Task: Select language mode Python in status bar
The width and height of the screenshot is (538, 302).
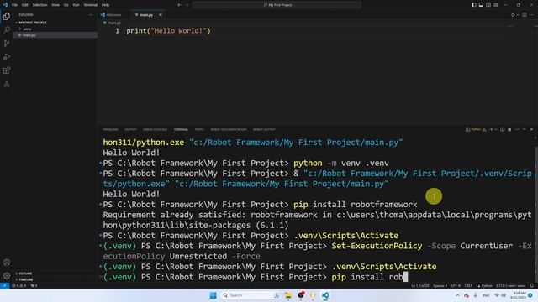Action: tap(487, 285)
